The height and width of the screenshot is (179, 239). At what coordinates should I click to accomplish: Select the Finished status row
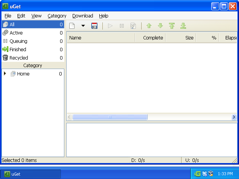33,49
